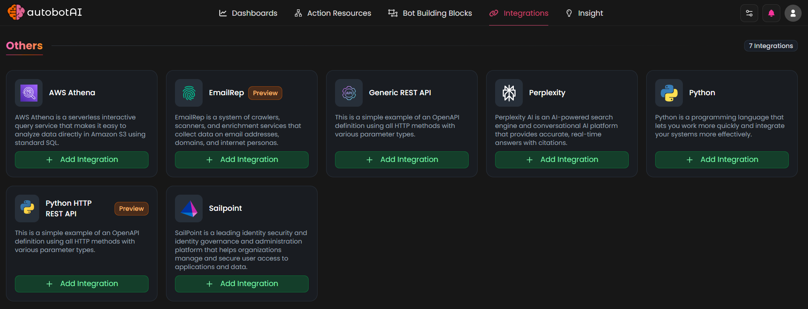Screen dimensions: 808x309
Task: Switch to the Insight tab
Action: [x=584, y=13]
